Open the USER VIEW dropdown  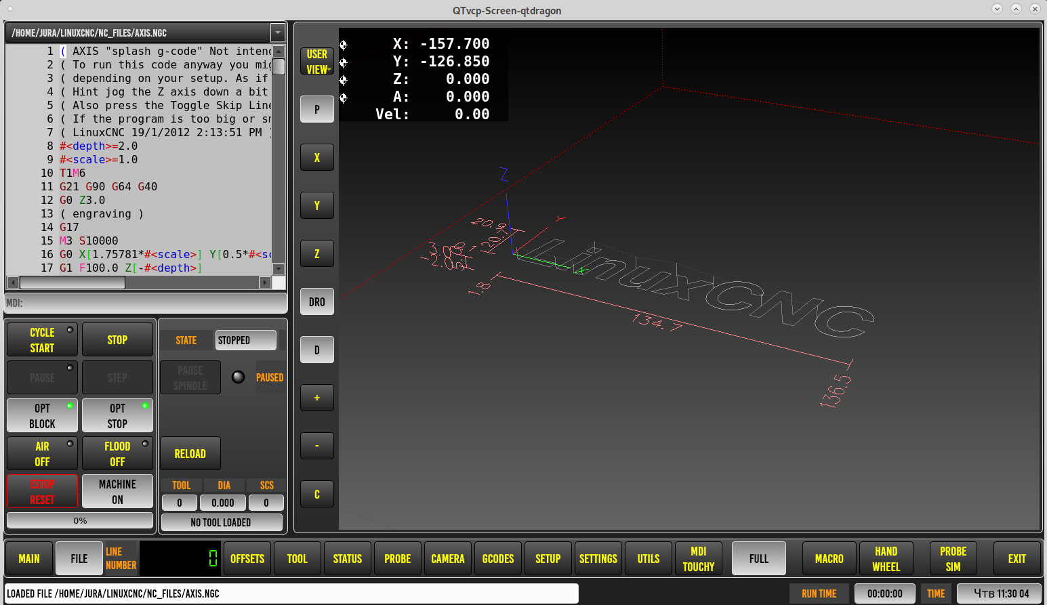coord(317,61)
